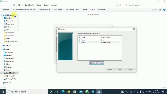This screenshot has height=94, width=167.
Task: Go back with the Back button
Action: tap(110, 69)
